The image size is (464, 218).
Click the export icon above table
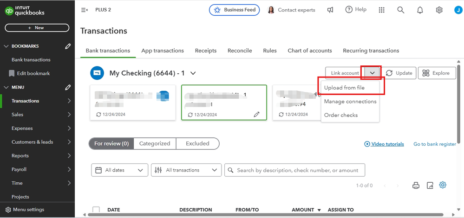pos(430,186)
